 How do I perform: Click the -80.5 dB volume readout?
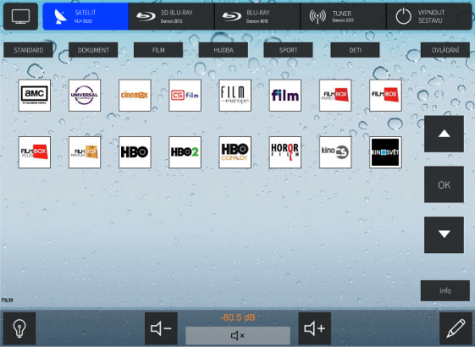coord(238,317)
